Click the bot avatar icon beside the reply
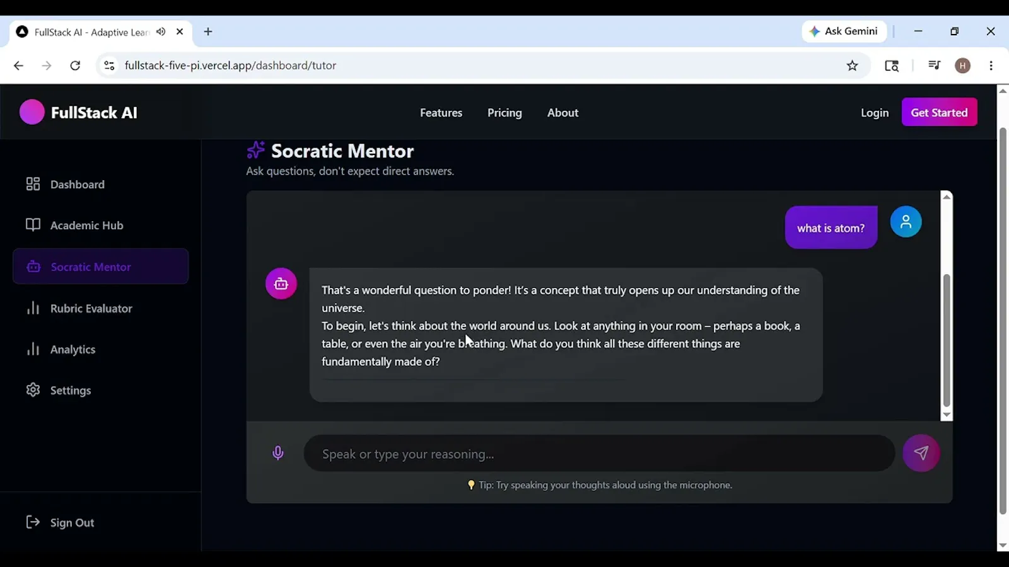The image size is (1009, 567). [281, 283]
